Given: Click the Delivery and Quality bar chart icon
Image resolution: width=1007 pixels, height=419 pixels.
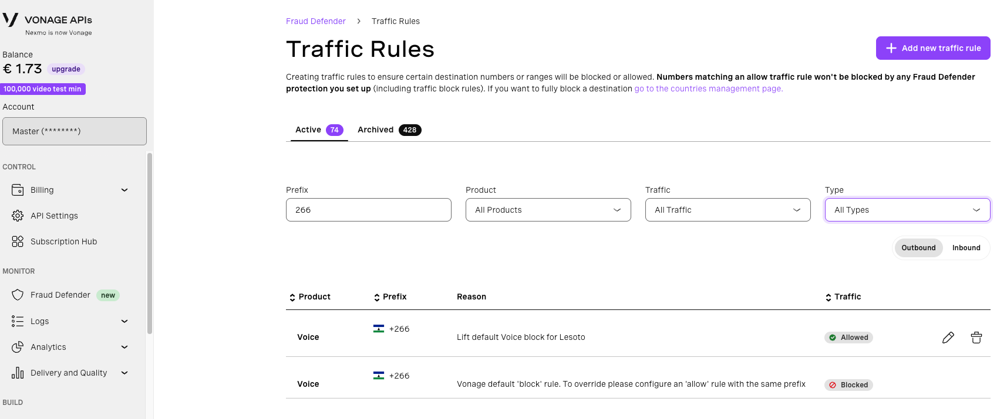Looking at the screenshot, I should point(18,373).
